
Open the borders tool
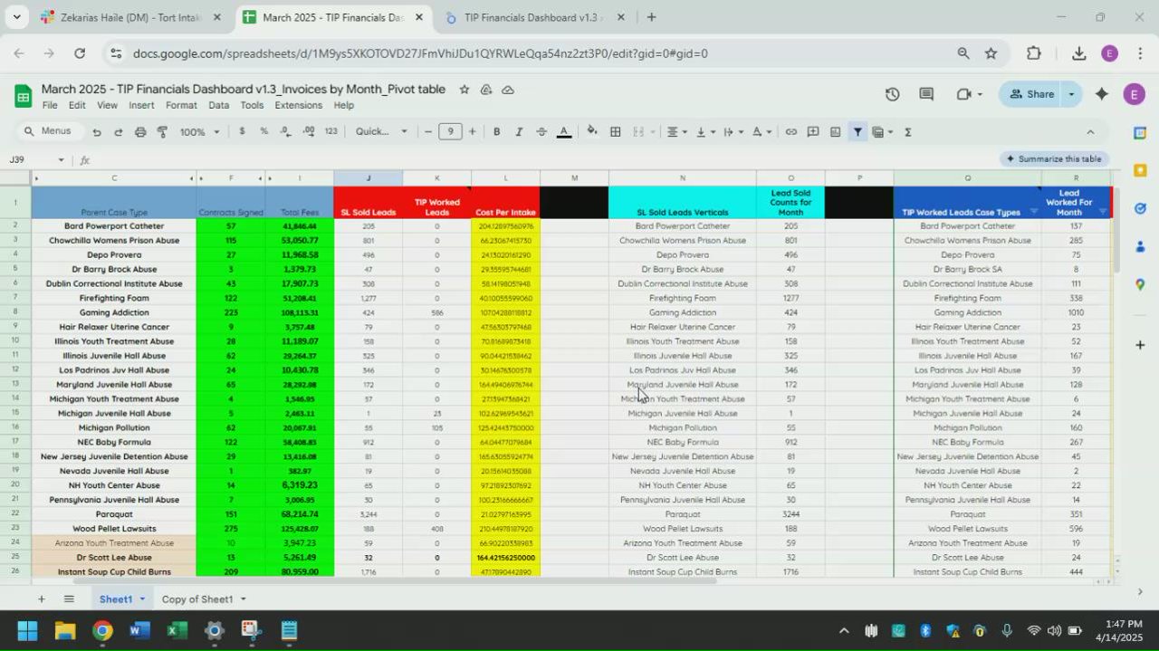pyautogui.click(x=615, y=131)
